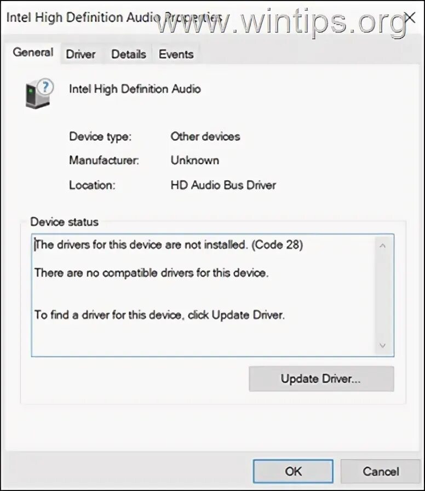Click the 'To find a driver' text line
Image resolution: width=425 pixels, height=491 pixels.
[159, 315]
